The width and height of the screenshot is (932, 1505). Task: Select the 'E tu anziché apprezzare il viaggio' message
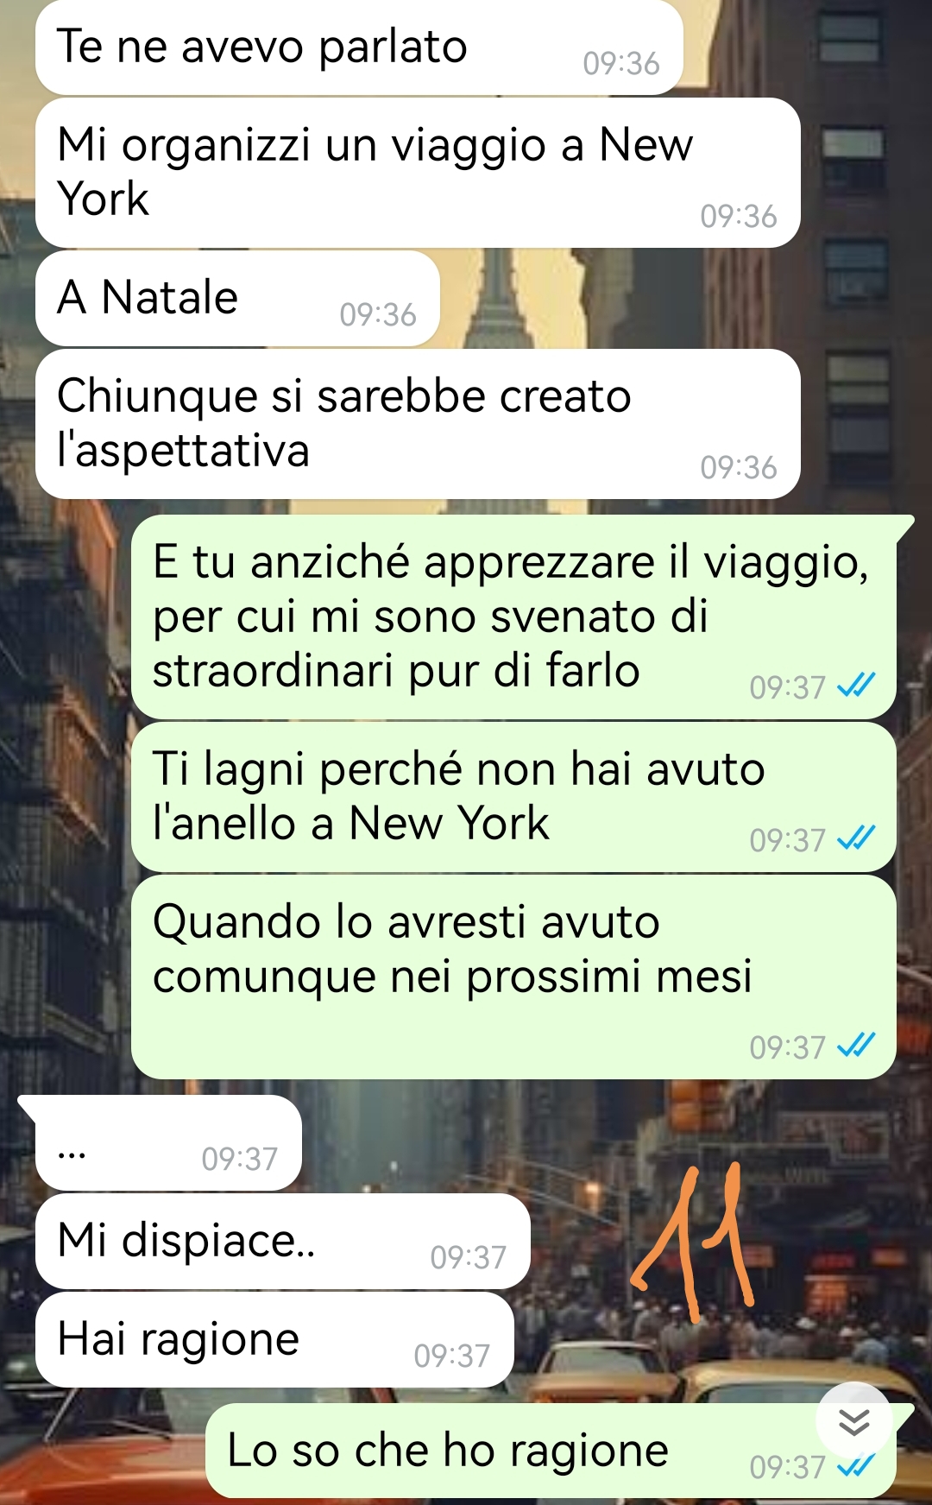pyautogui.click(x=513, y=617)
